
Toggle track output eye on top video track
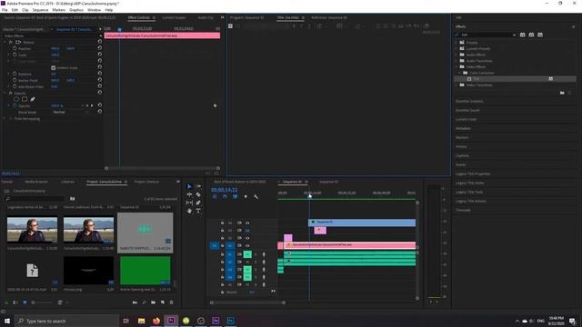coord(247,223)
